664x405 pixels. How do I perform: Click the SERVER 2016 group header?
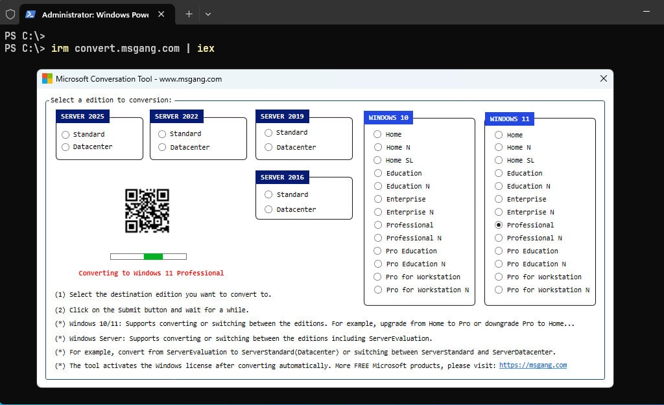click(x=283, y=178)
